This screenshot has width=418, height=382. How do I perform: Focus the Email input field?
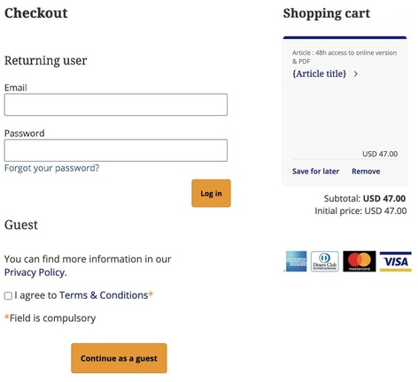[116, 104]
